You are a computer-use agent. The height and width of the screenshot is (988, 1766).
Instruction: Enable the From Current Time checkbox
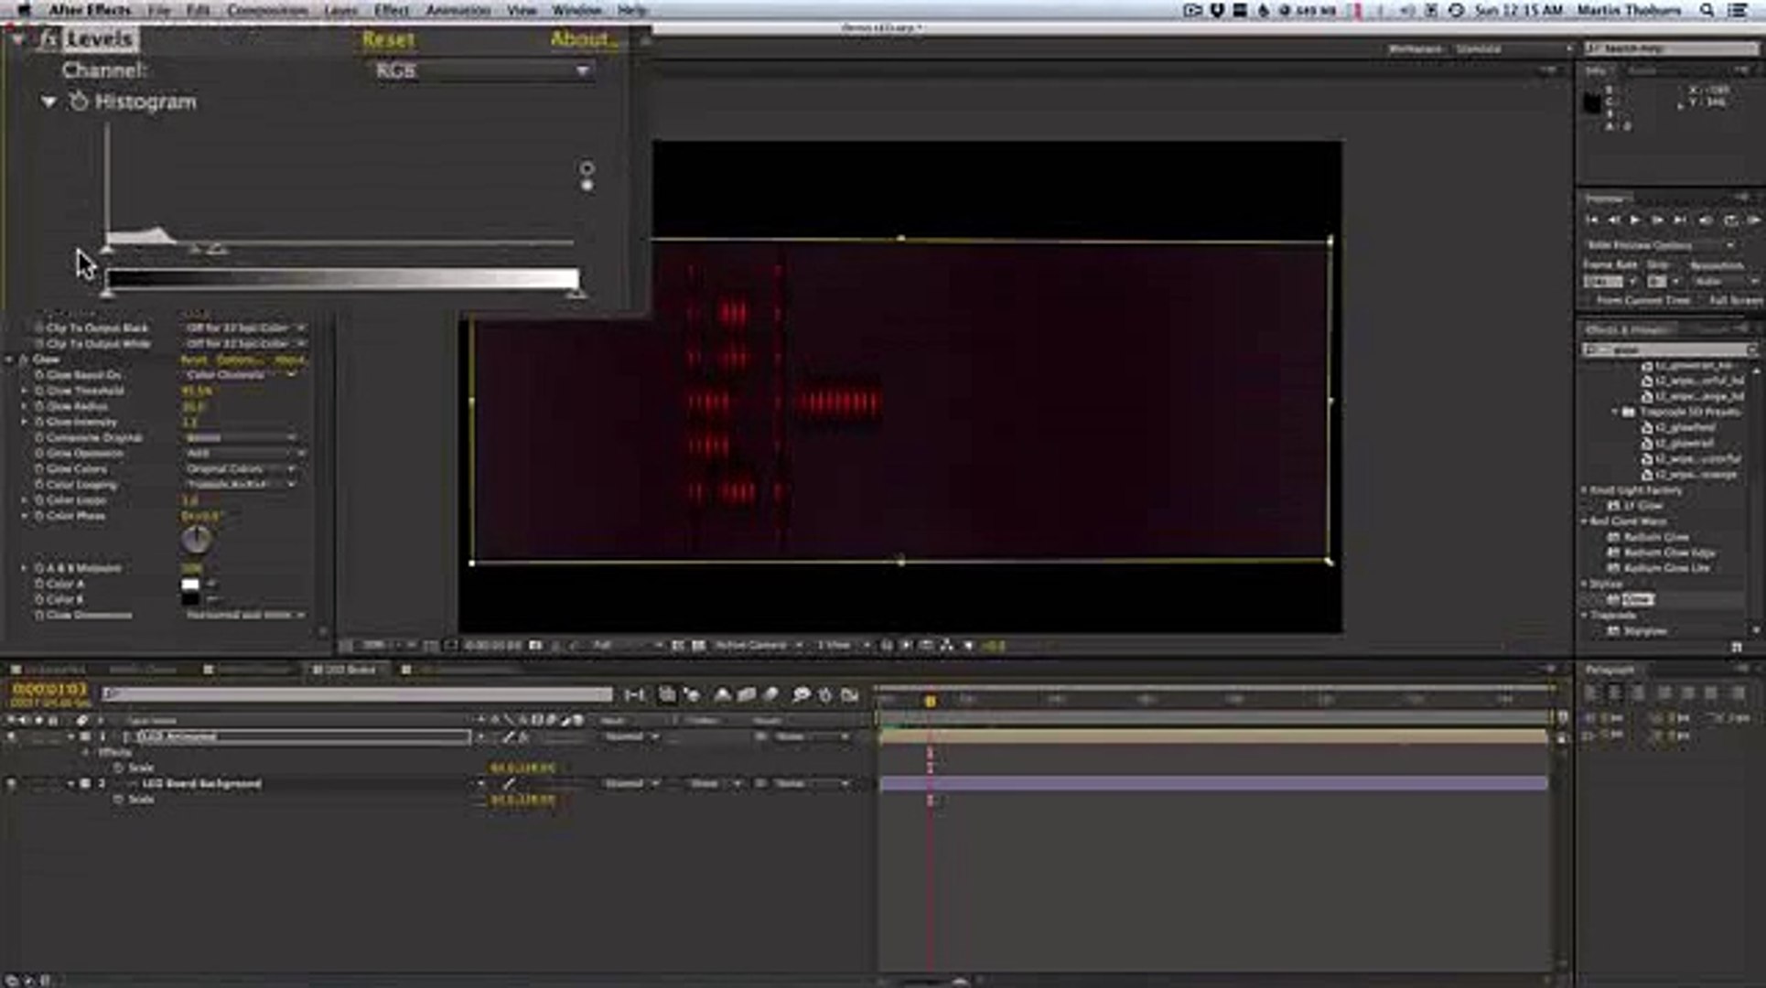[1588, 300]
